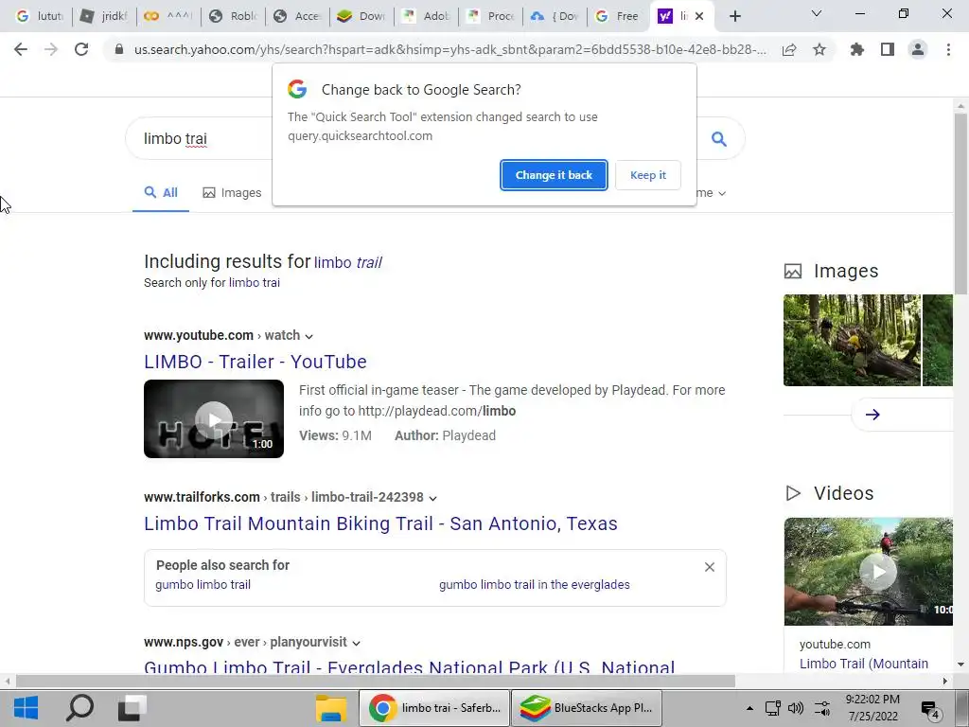The image size is (969, 727).
Task: Show hidden system tray icons
Action: tap(749, 708)
